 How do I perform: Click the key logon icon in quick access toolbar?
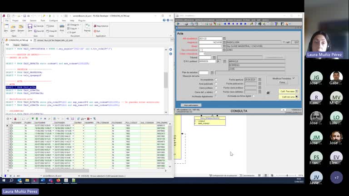pos(44,16)
